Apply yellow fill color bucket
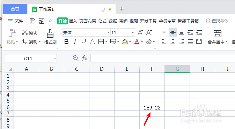235x129 pixels. (125, 41)
